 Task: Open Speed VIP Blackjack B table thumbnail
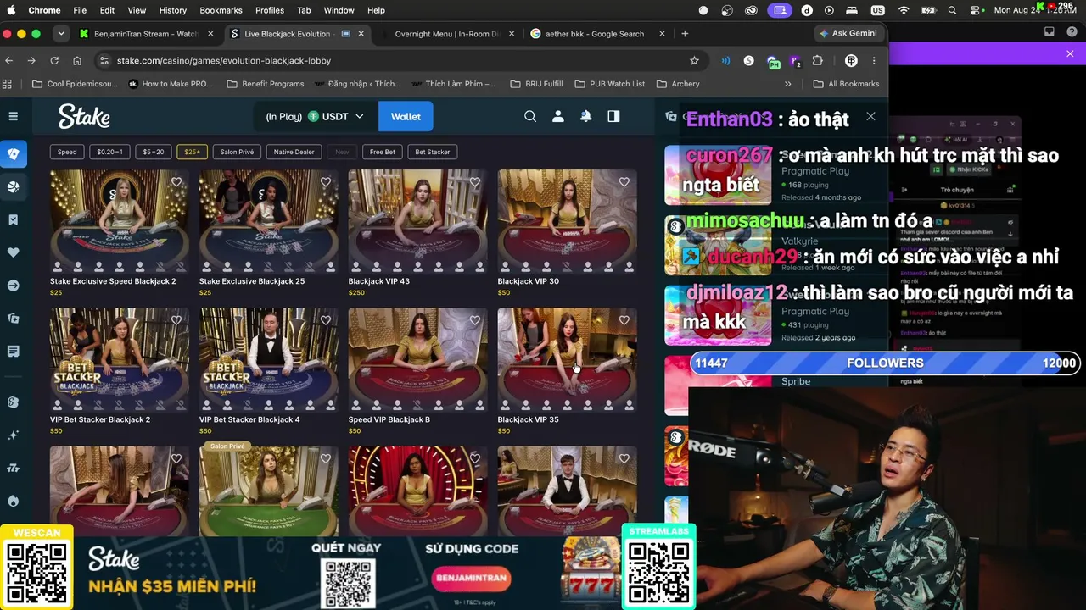[418, 359]
